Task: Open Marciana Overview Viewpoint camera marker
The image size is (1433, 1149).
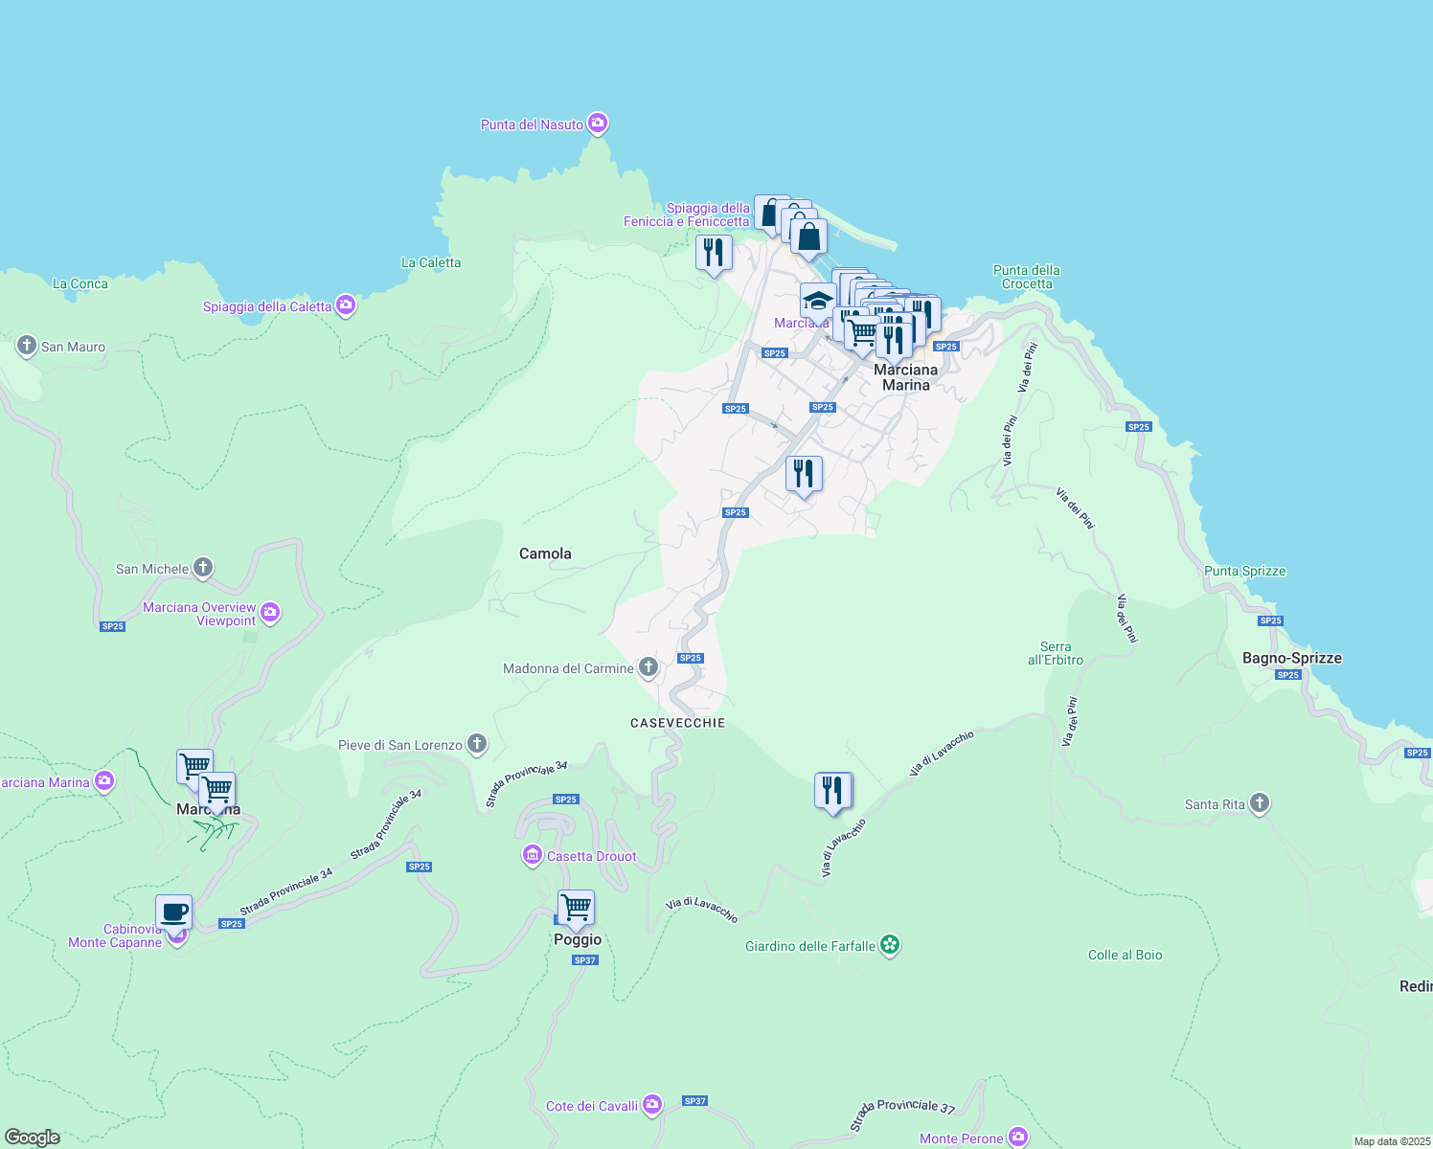Action: coord(270,613)
